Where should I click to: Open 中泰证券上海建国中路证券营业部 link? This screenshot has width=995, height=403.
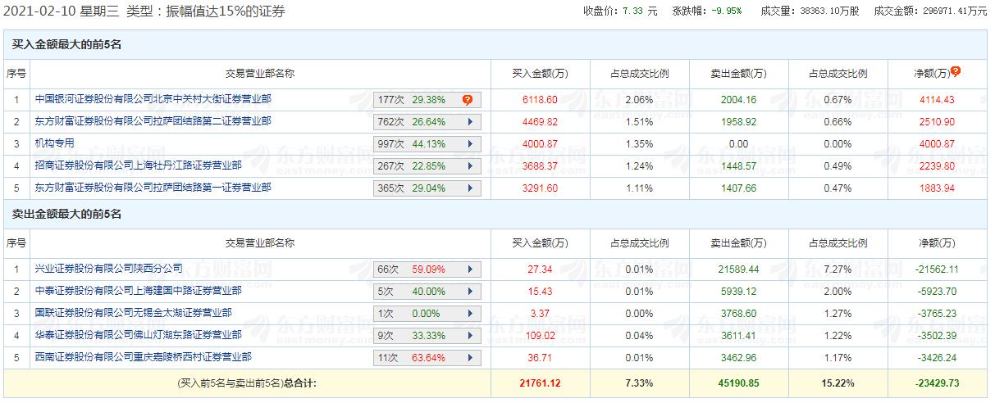[x=139, y=291]
